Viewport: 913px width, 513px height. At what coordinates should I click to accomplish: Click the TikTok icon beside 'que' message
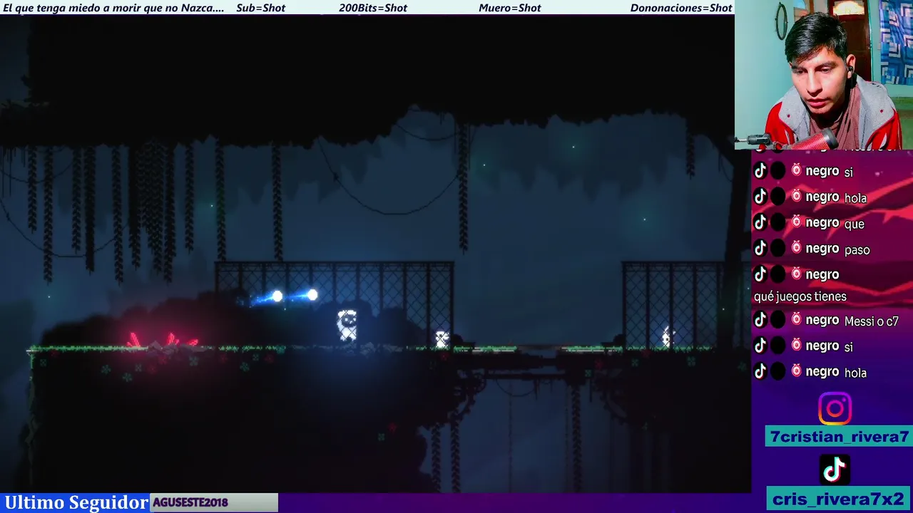coord(760,222)
